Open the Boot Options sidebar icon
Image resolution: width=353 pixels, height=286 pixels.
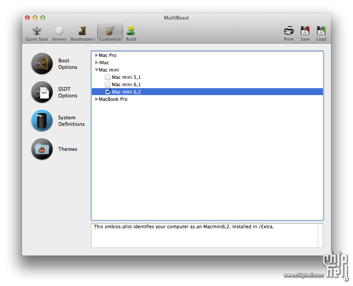pyautogui.click(x=42, y=64)
